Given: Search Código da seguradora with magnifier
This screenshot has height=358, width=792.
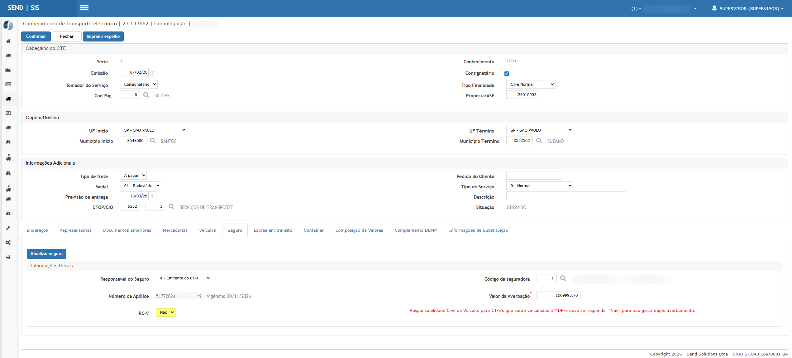Looking at the screenshot, I should pos(563,278).
